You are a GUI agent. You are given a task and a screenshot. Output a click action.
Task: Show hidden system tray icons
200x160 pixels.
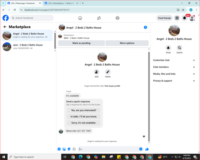(x=172, y=157)
